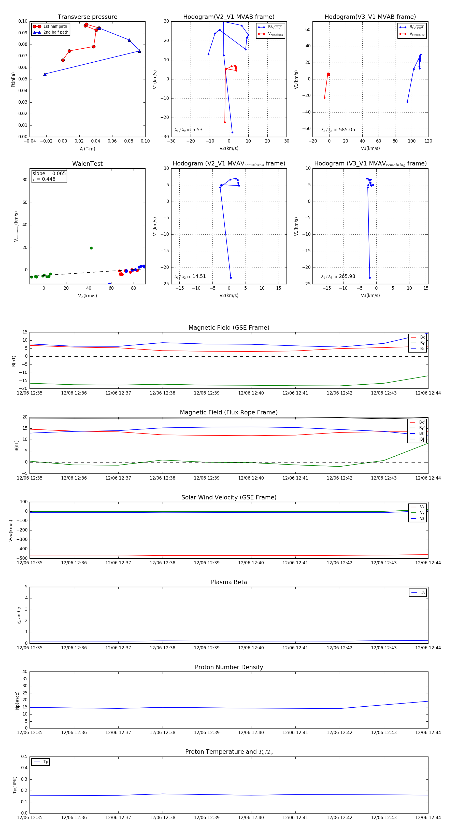This screenshot has height=840, width=458.
Task: Click the "Hodogram(V3_V1 MVAB frame)" title
Action: pyautogui.click(x=370, y=17)
